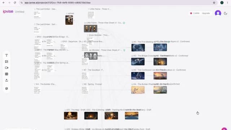Screen dimensions: 231x130
Task: Go back in browser history
Action: click(4, 3)
